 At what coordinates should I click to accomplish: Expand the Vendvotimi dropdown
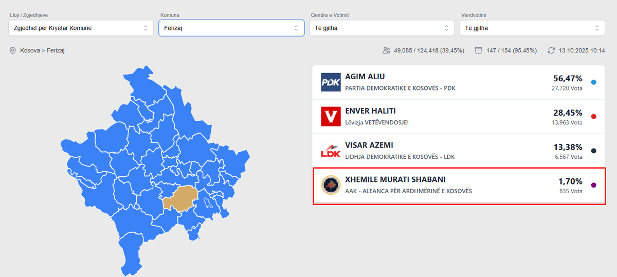point(532,28)
